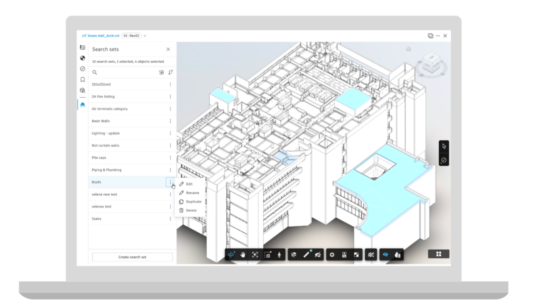Select the Basic Walls search set
Image resolution: width=534 pixels, height=308 pixels.
(132, 121)
